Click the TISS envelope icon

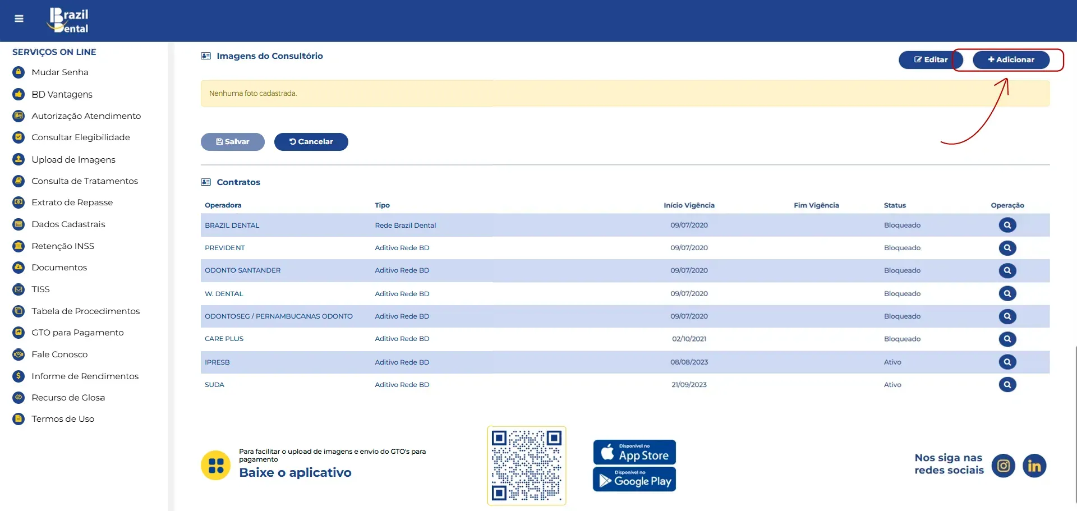pyautogui.click(x=19, y=289)
